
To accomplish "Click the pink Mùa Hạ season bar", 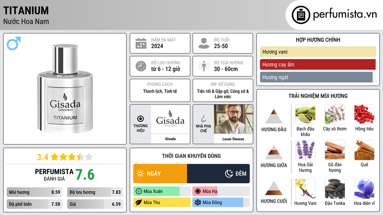I will (x=221, y=191).
